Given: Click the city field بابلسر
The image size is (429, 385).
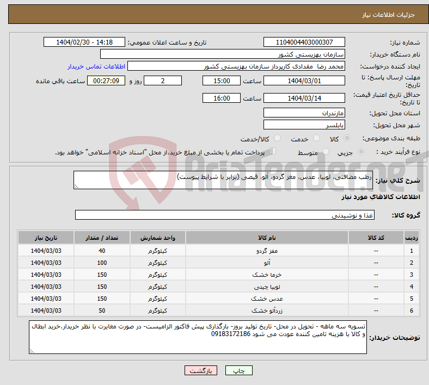Looking at the screenshot, I should point(304,125).
